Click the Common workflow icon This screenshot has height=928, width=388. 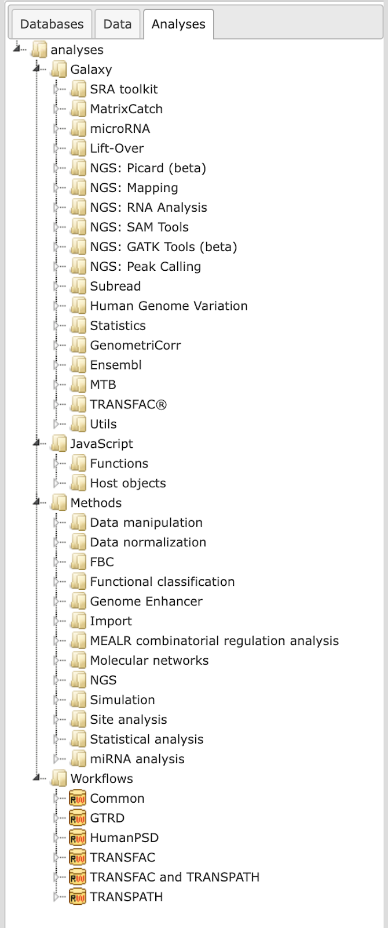(x=78, y=798)
